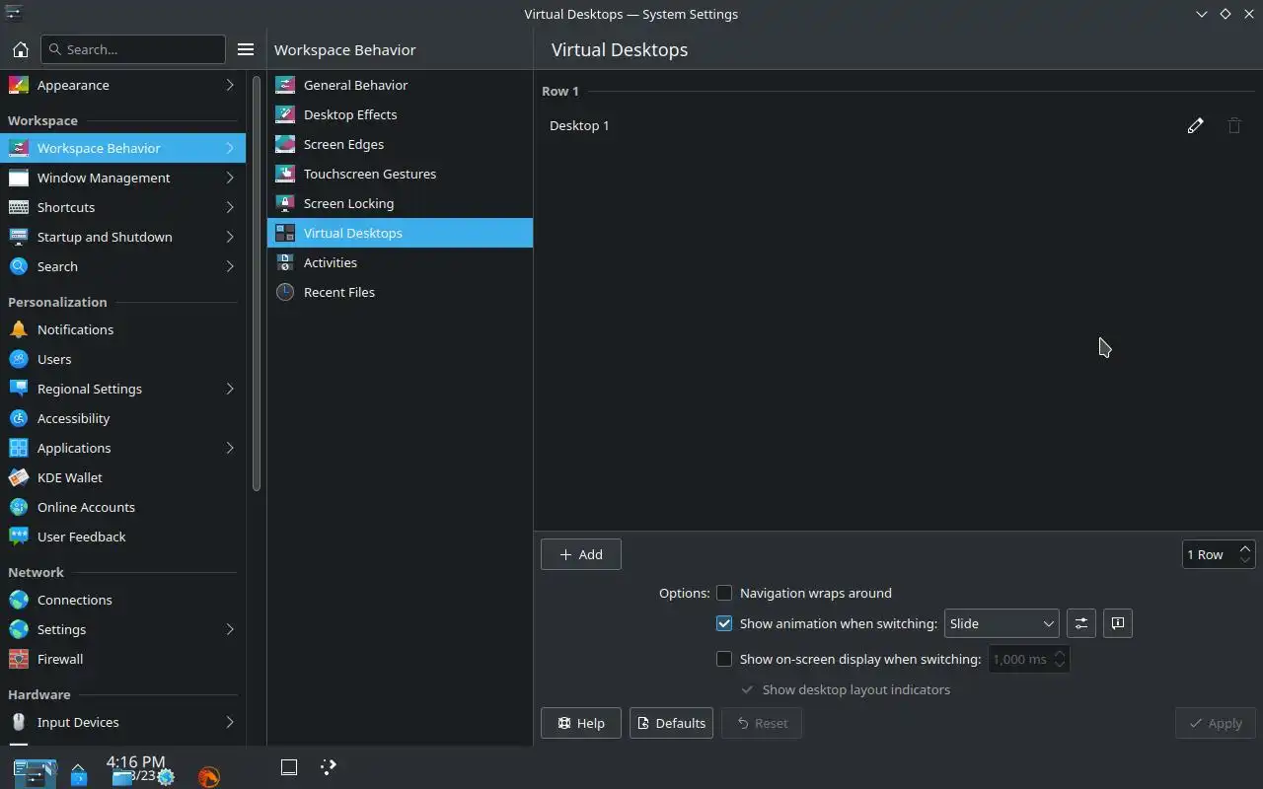
Task: Click the Reset button
Action: pyautogui.click(x=762, y=723)
